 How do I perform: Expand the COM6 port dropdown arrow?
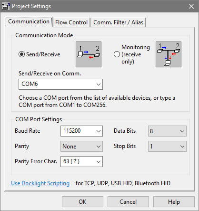point(99,84)
